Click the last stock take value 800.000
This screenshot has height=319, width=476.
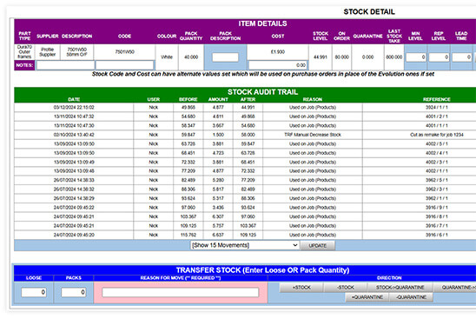394,57
